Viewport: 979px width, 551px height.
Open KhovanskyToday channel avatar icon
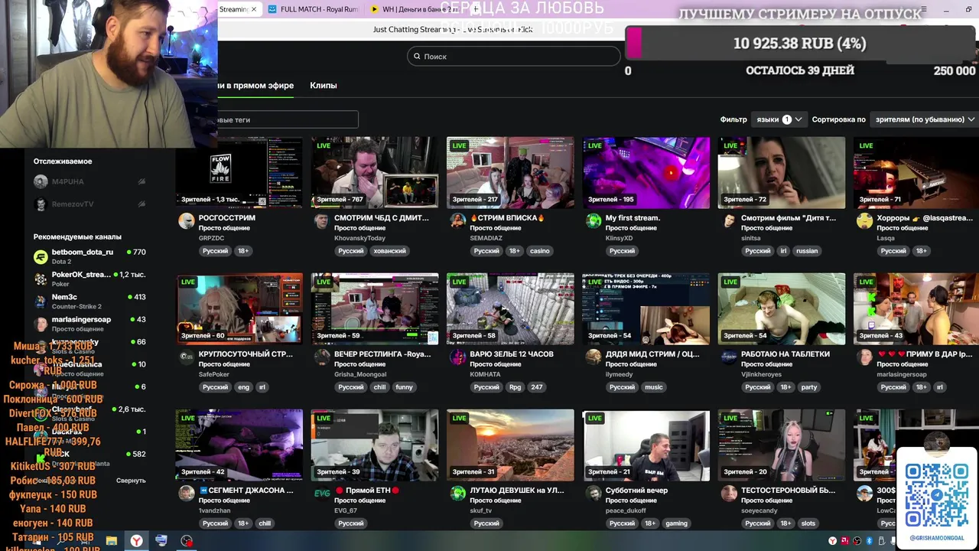[321, 221]
